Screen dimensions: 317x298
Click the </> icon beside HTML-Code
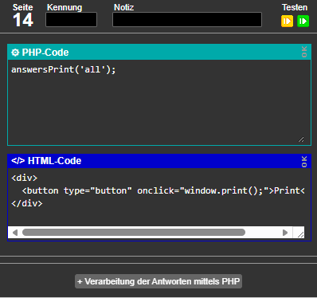coord(18,161)
